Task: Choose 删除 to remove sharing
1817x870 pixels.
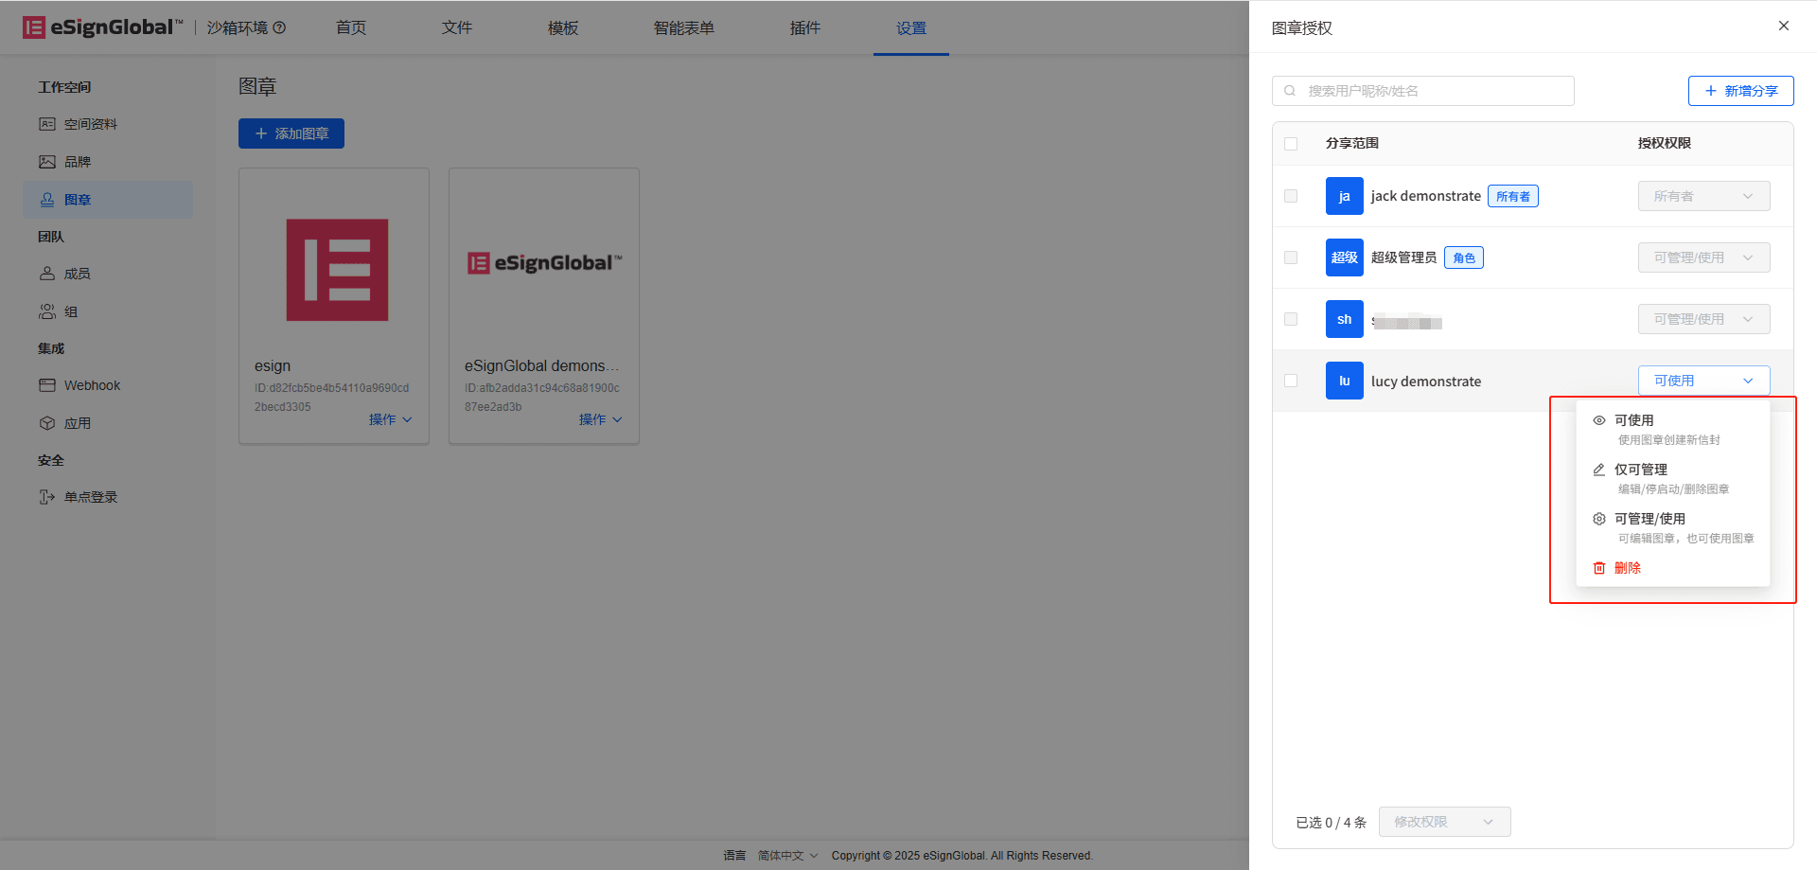Action: click(x=1672, y=568)
